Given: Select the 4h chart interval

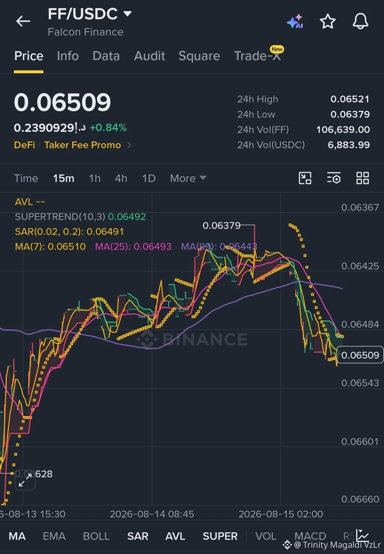Looking at the screenshot, I should 121,178.
